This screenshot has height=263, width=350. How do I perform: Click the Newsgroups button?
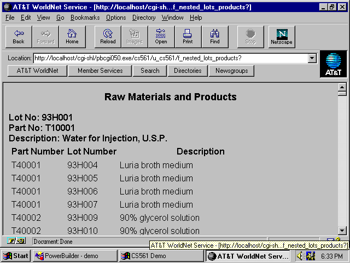231,71
